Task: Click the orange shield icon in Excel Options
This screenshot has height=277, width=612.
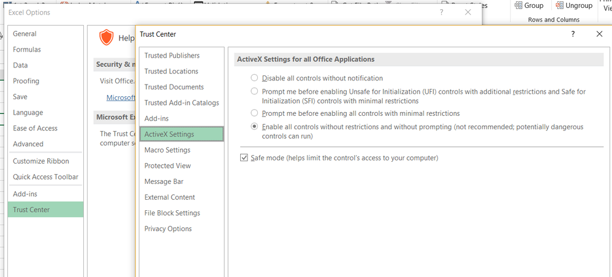Action: 106,37
